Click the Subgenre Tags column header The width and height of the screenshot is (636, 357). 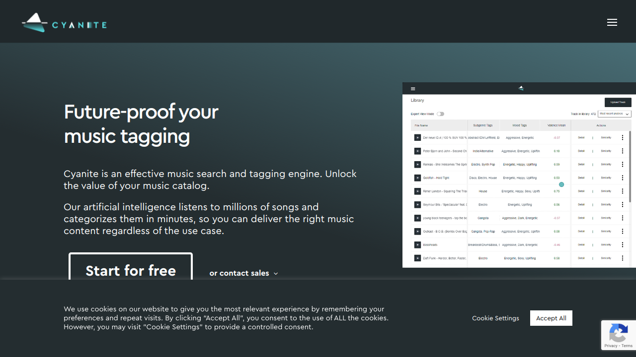tap(483, 125)
